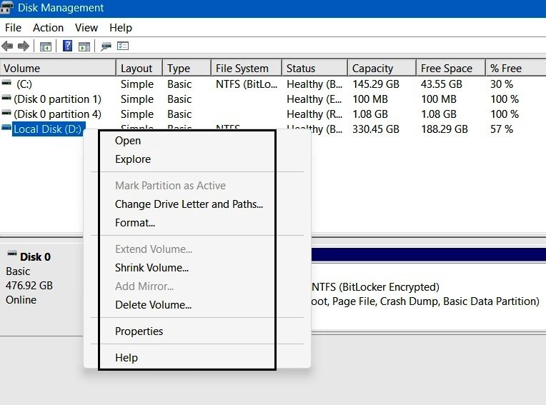Click the Disk Management title bar icon
The image size is (546, 405).
(7, 8)
